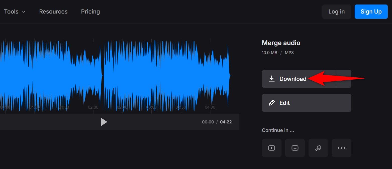Jump to the 04:00 timeline marker
Image resolution: width=392 pixels, height=169 pixels.
210,107
